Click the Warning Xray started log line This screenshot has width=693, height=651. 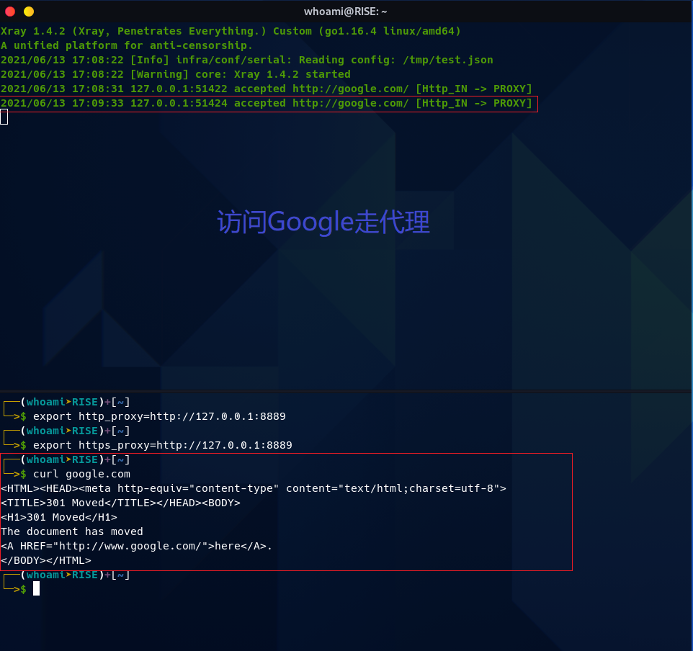point(175,74)
